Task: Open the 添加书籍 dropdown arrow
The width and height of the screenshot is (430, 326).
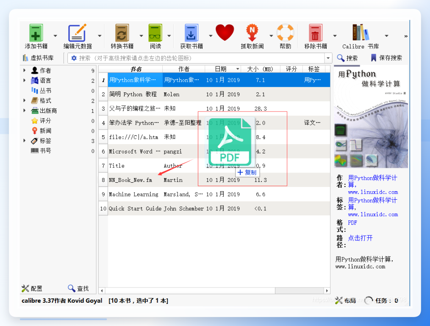Action: (55, 36)
